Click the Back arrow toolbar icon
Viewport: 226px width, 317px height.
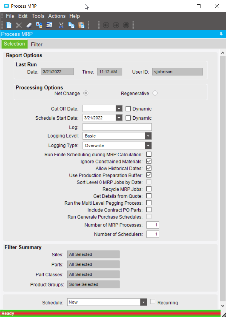[106, 25]
